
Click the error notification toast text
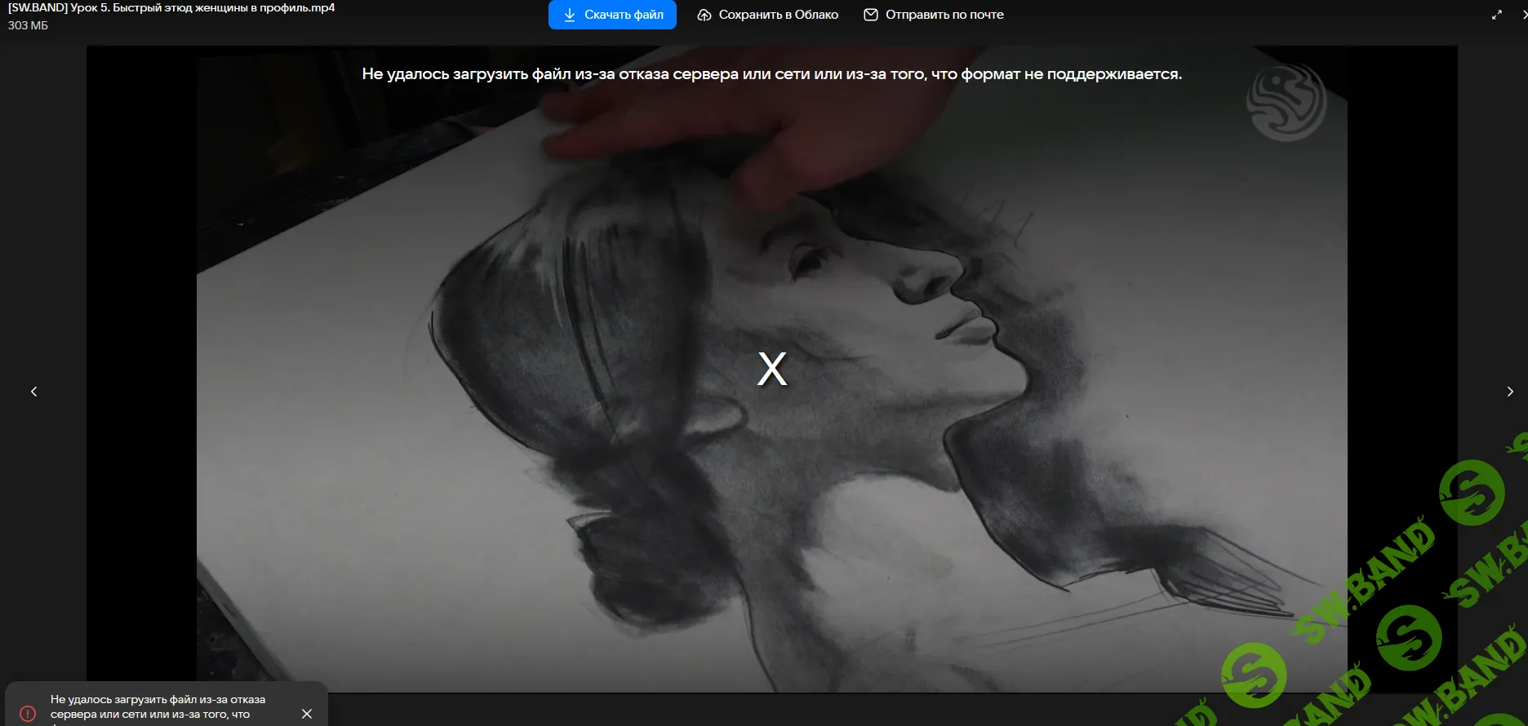click(158, 706)
